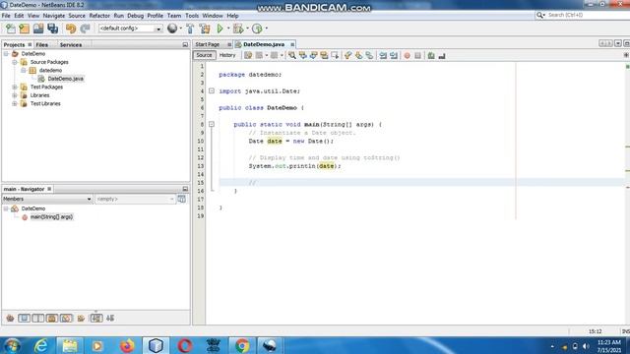Click the Find Next Occurrence icon

point(313,55)
